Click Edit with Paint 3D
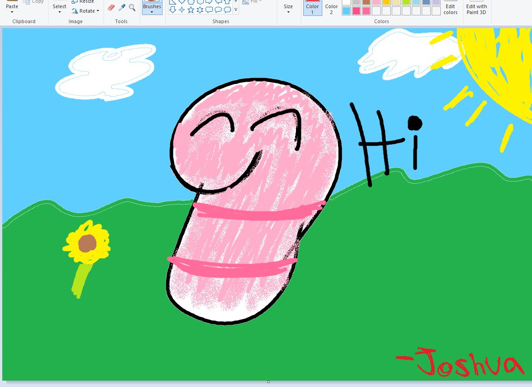532x387 pixels. [x=477, y=8]
